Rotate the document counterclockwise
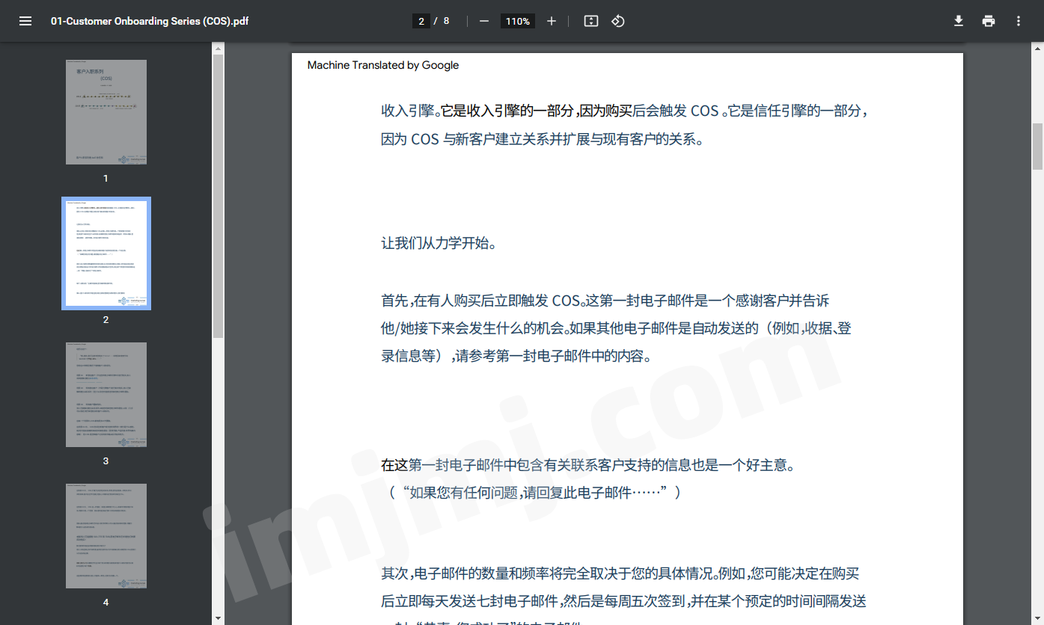 (x=617, y=21)
